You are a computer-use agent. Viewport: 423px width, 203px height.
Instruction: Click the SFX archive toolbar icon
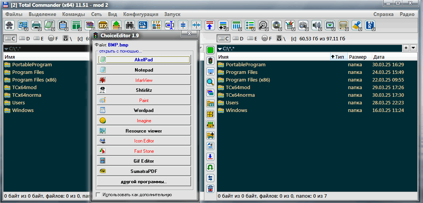point(103,25)
